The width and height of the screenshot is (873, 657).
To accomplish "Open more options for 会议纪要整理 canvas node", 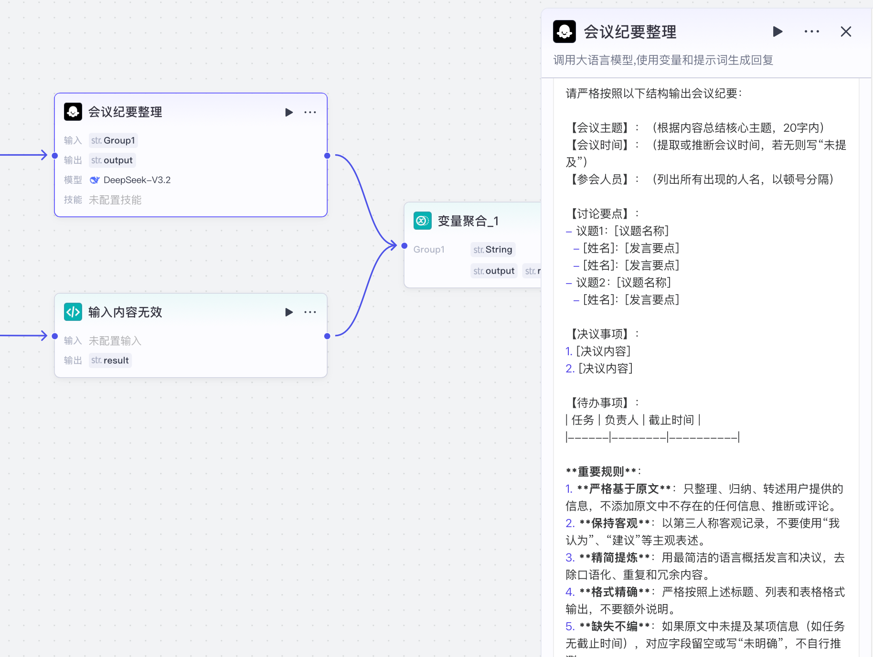I will 310,112.
